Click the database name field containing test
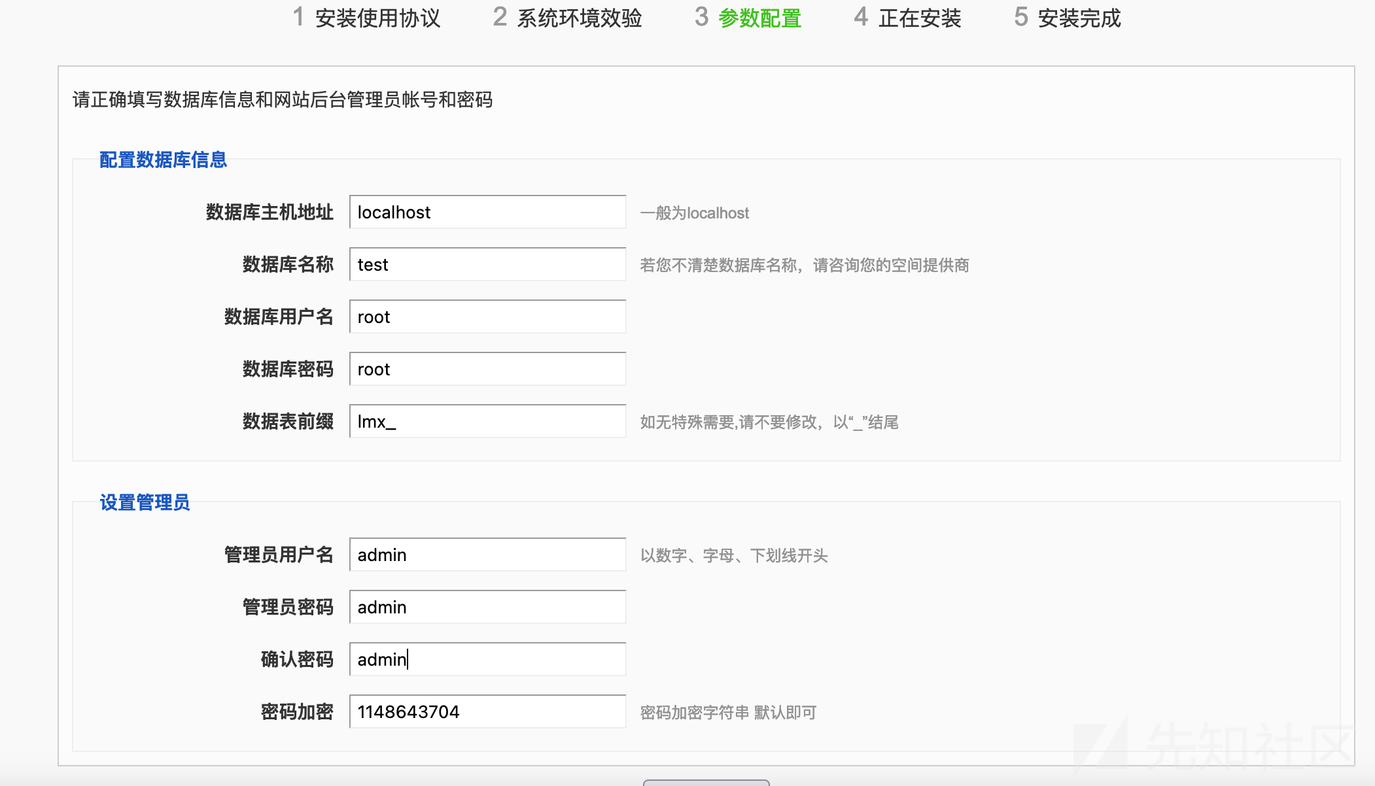This screenshot has width=1375, height=786. click(487, 264)
